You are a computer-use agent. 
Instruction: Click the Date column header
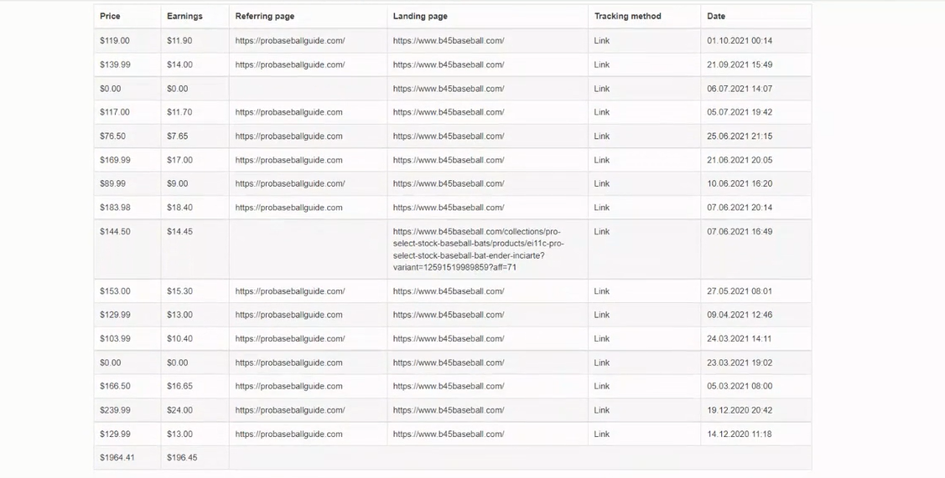[716, 16]
